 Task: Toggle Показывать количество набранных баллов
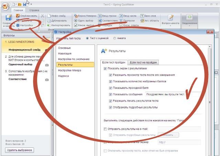[110, 81]
